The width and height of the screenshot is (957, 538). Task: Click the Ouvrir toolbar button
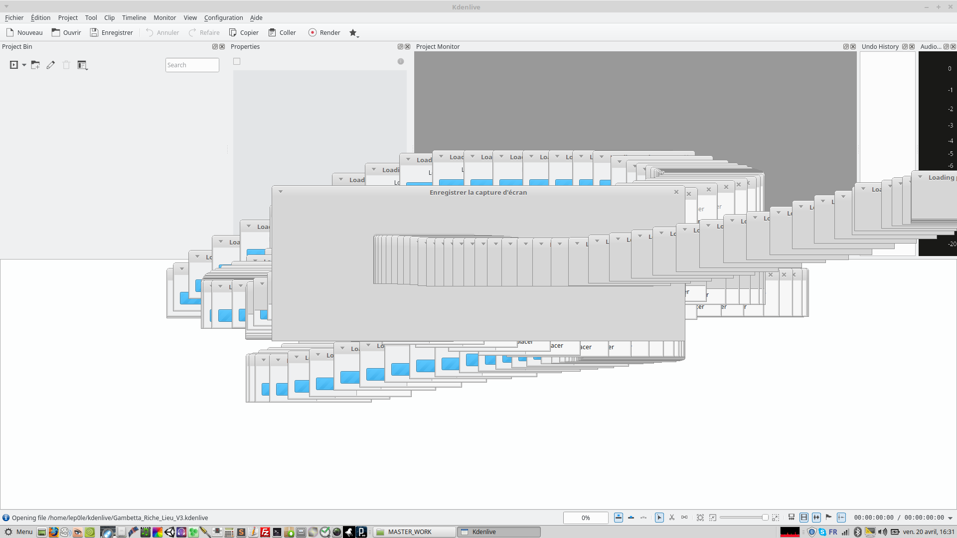click(66, 32)
